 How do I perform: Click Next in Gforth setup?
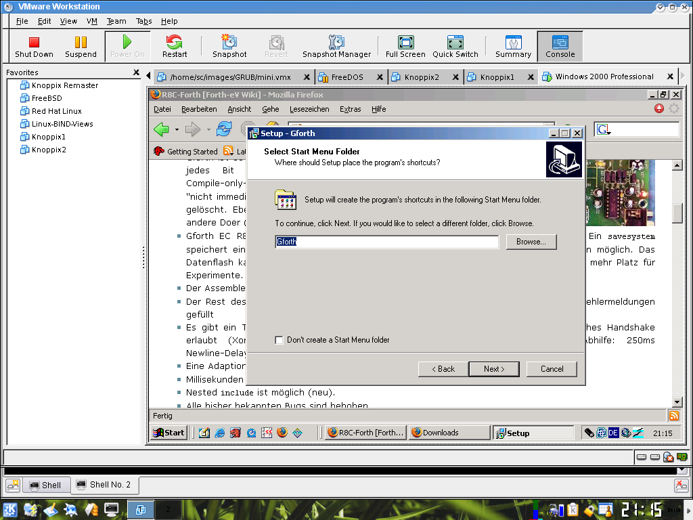pyautogui.click(x=494, y=369)
